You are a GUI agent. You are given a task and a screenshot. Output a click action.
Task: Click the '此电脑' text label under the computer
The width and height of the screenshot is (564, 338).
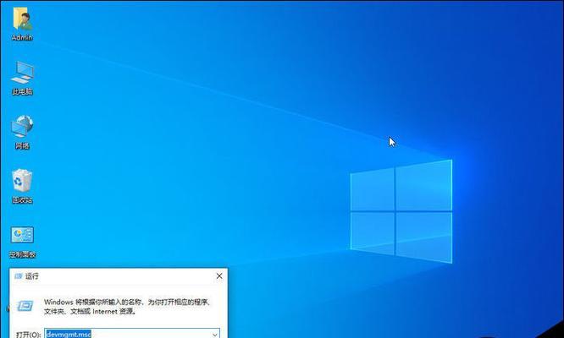coord(22,91)
